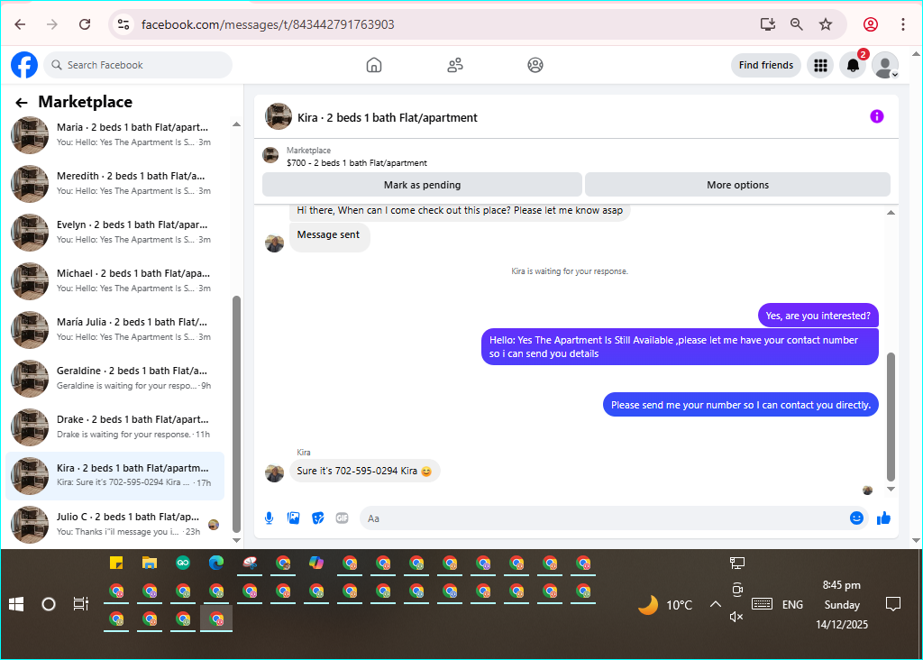
Task: Open Julio C's conversation in the list
Action: pos(115,525)
